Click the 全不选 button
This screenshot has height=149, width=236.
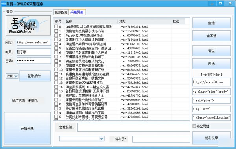[x=212, y=36]
